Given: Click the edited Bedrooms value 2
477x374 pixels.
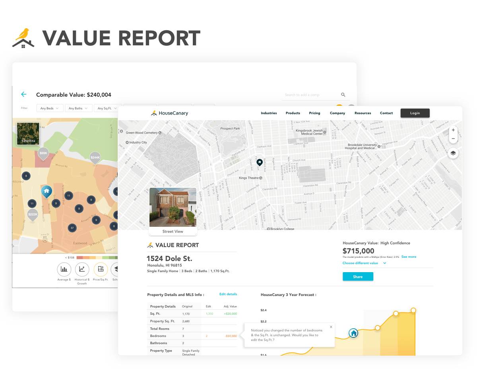Looking at the screenshot, I should [x=207, y=336].
